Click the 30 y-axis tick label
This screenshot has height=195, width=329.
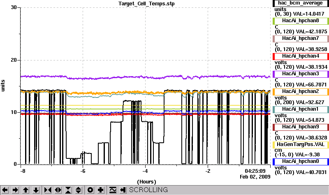(14, 7)
